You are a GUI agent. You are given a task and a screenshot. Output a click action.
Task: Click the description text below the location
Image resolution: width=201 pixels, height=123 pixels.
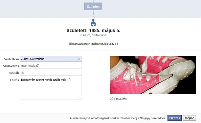pos(93,44)
